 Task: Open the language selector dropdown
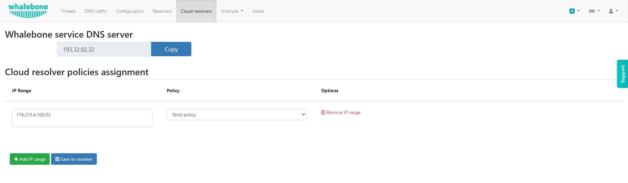(x=594, y=11)
